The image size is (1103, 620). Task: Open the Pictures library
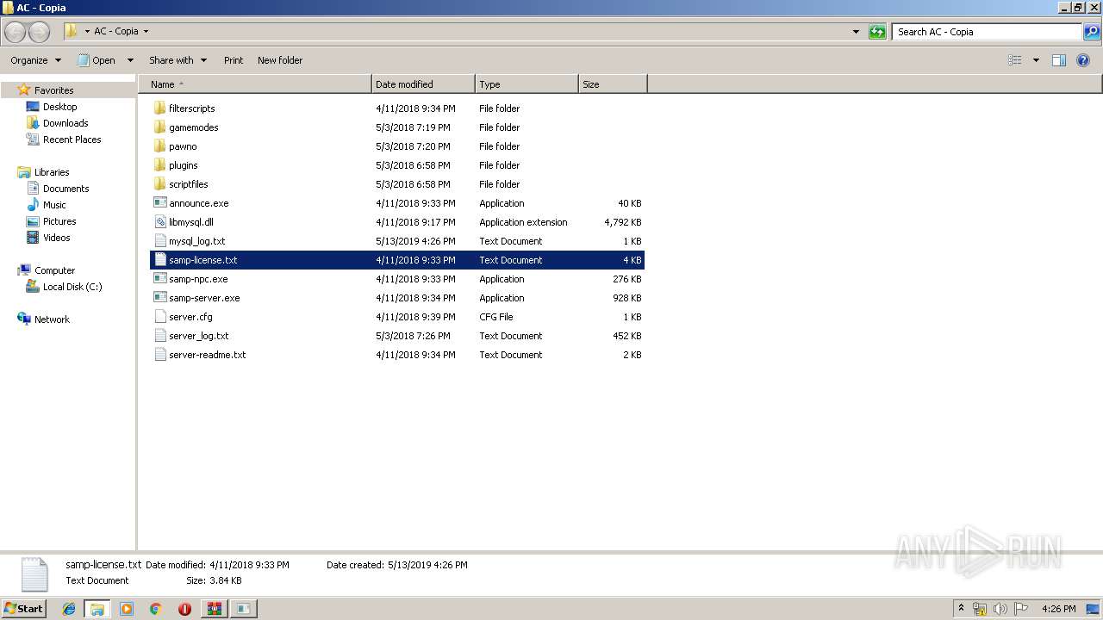pos(59,221)
